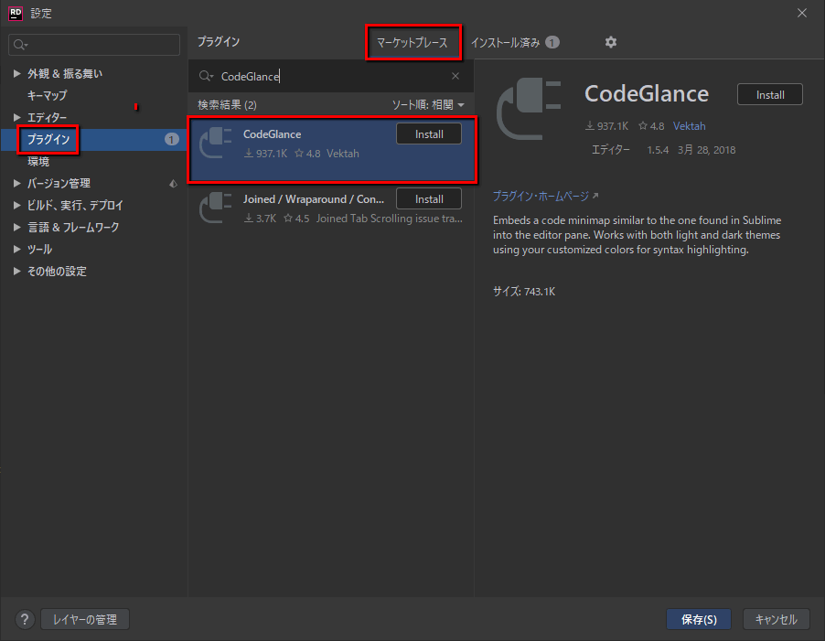Install the Joined / Wraparound plugin
This screenshot has height=641, width=825.
tap(429, 198)
